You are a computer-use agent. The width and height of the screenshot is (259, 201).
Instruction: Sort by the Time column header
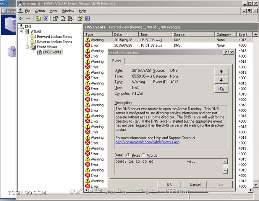(155, 34)
